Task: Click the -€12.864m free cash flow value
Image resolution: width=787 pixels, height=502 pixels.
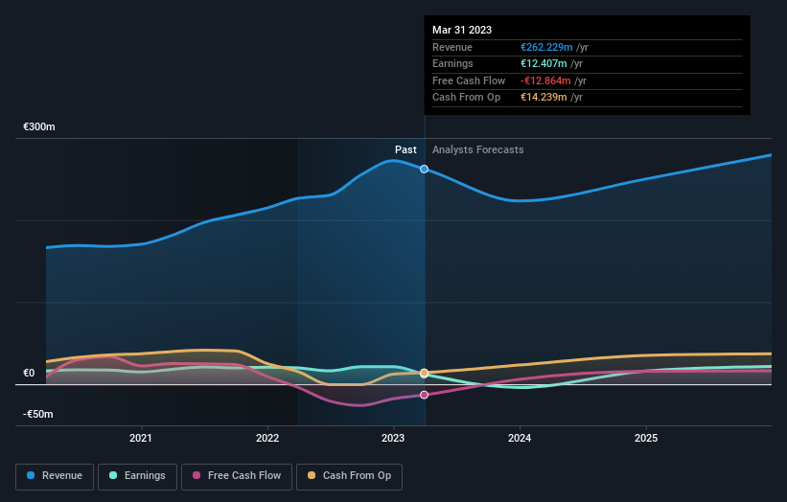Action: point(545,80)
